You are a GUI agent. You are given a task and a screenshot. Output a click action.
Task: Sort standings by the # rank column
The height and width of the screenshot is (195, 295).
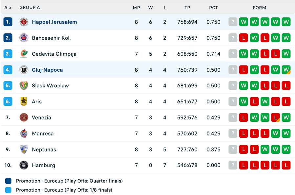click(x=8, y=8)
